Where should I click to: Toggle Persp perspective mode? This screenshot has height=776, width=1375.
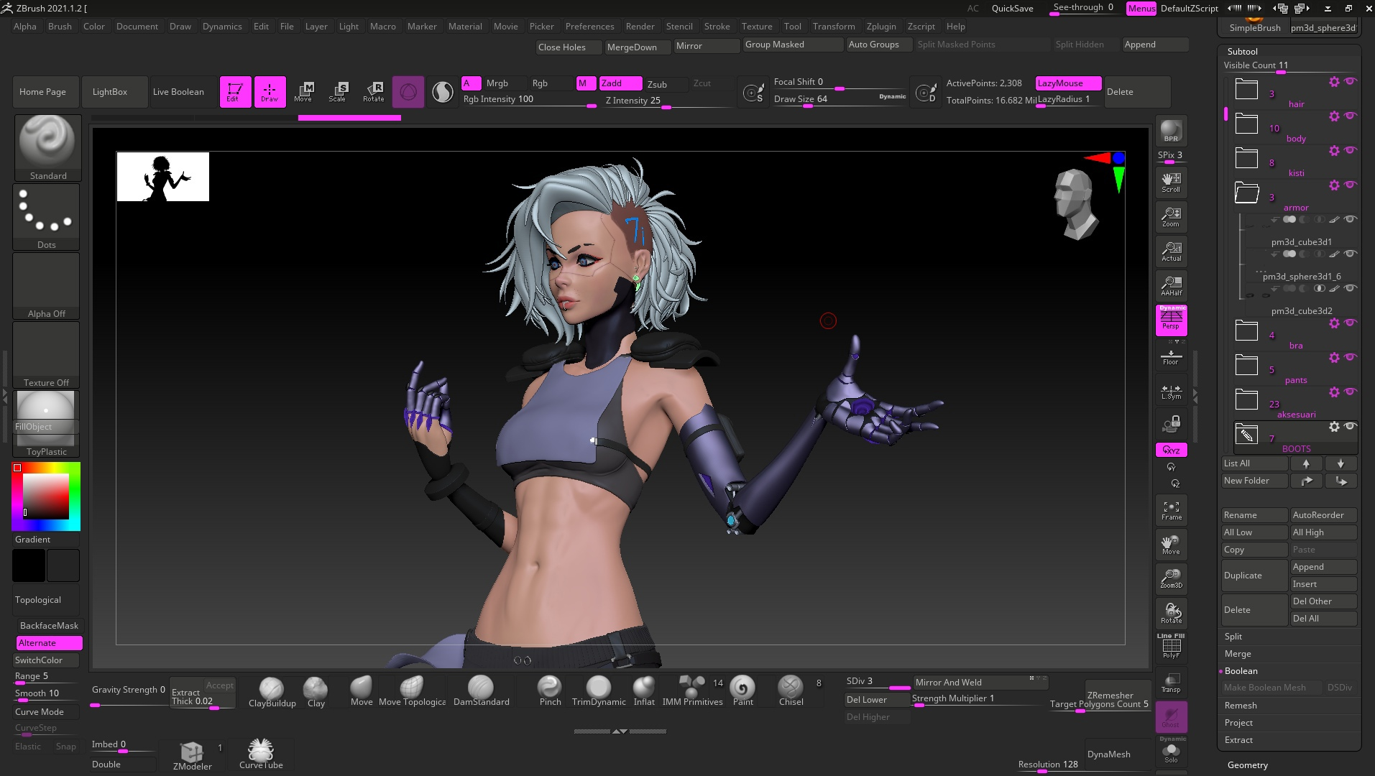pos(1171,320)
